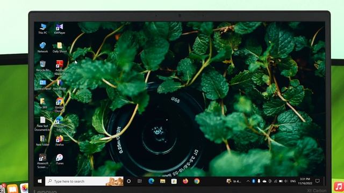
Task: Click the Music app in Mac dock
Action: coord(339,187)
